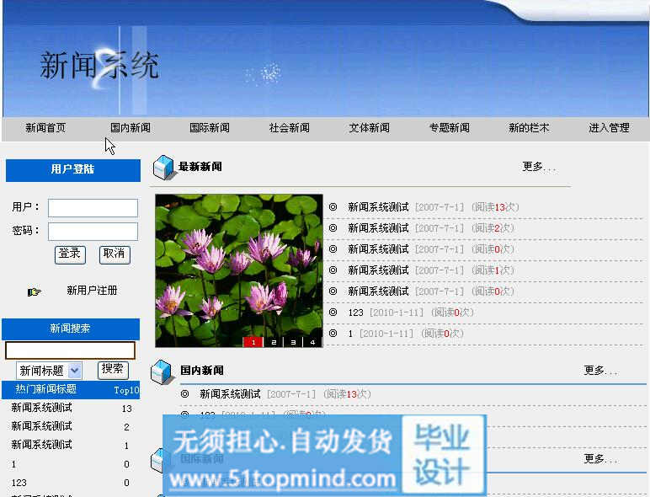The width and height of the screenshot is (650, 497).
Task: Open hot list entry titled 123
Action: point(19,483)
